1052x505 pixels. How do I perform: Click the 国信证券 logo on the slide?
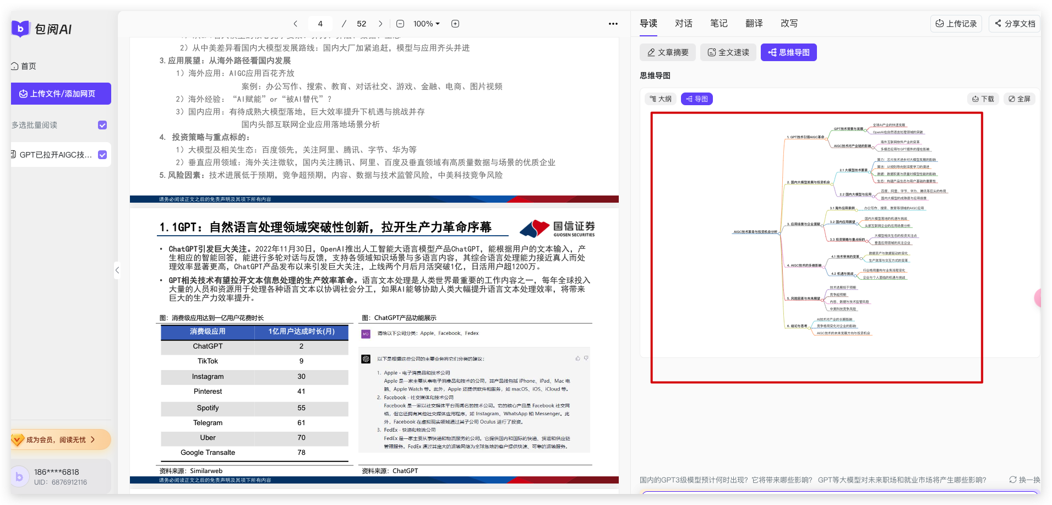557,229
